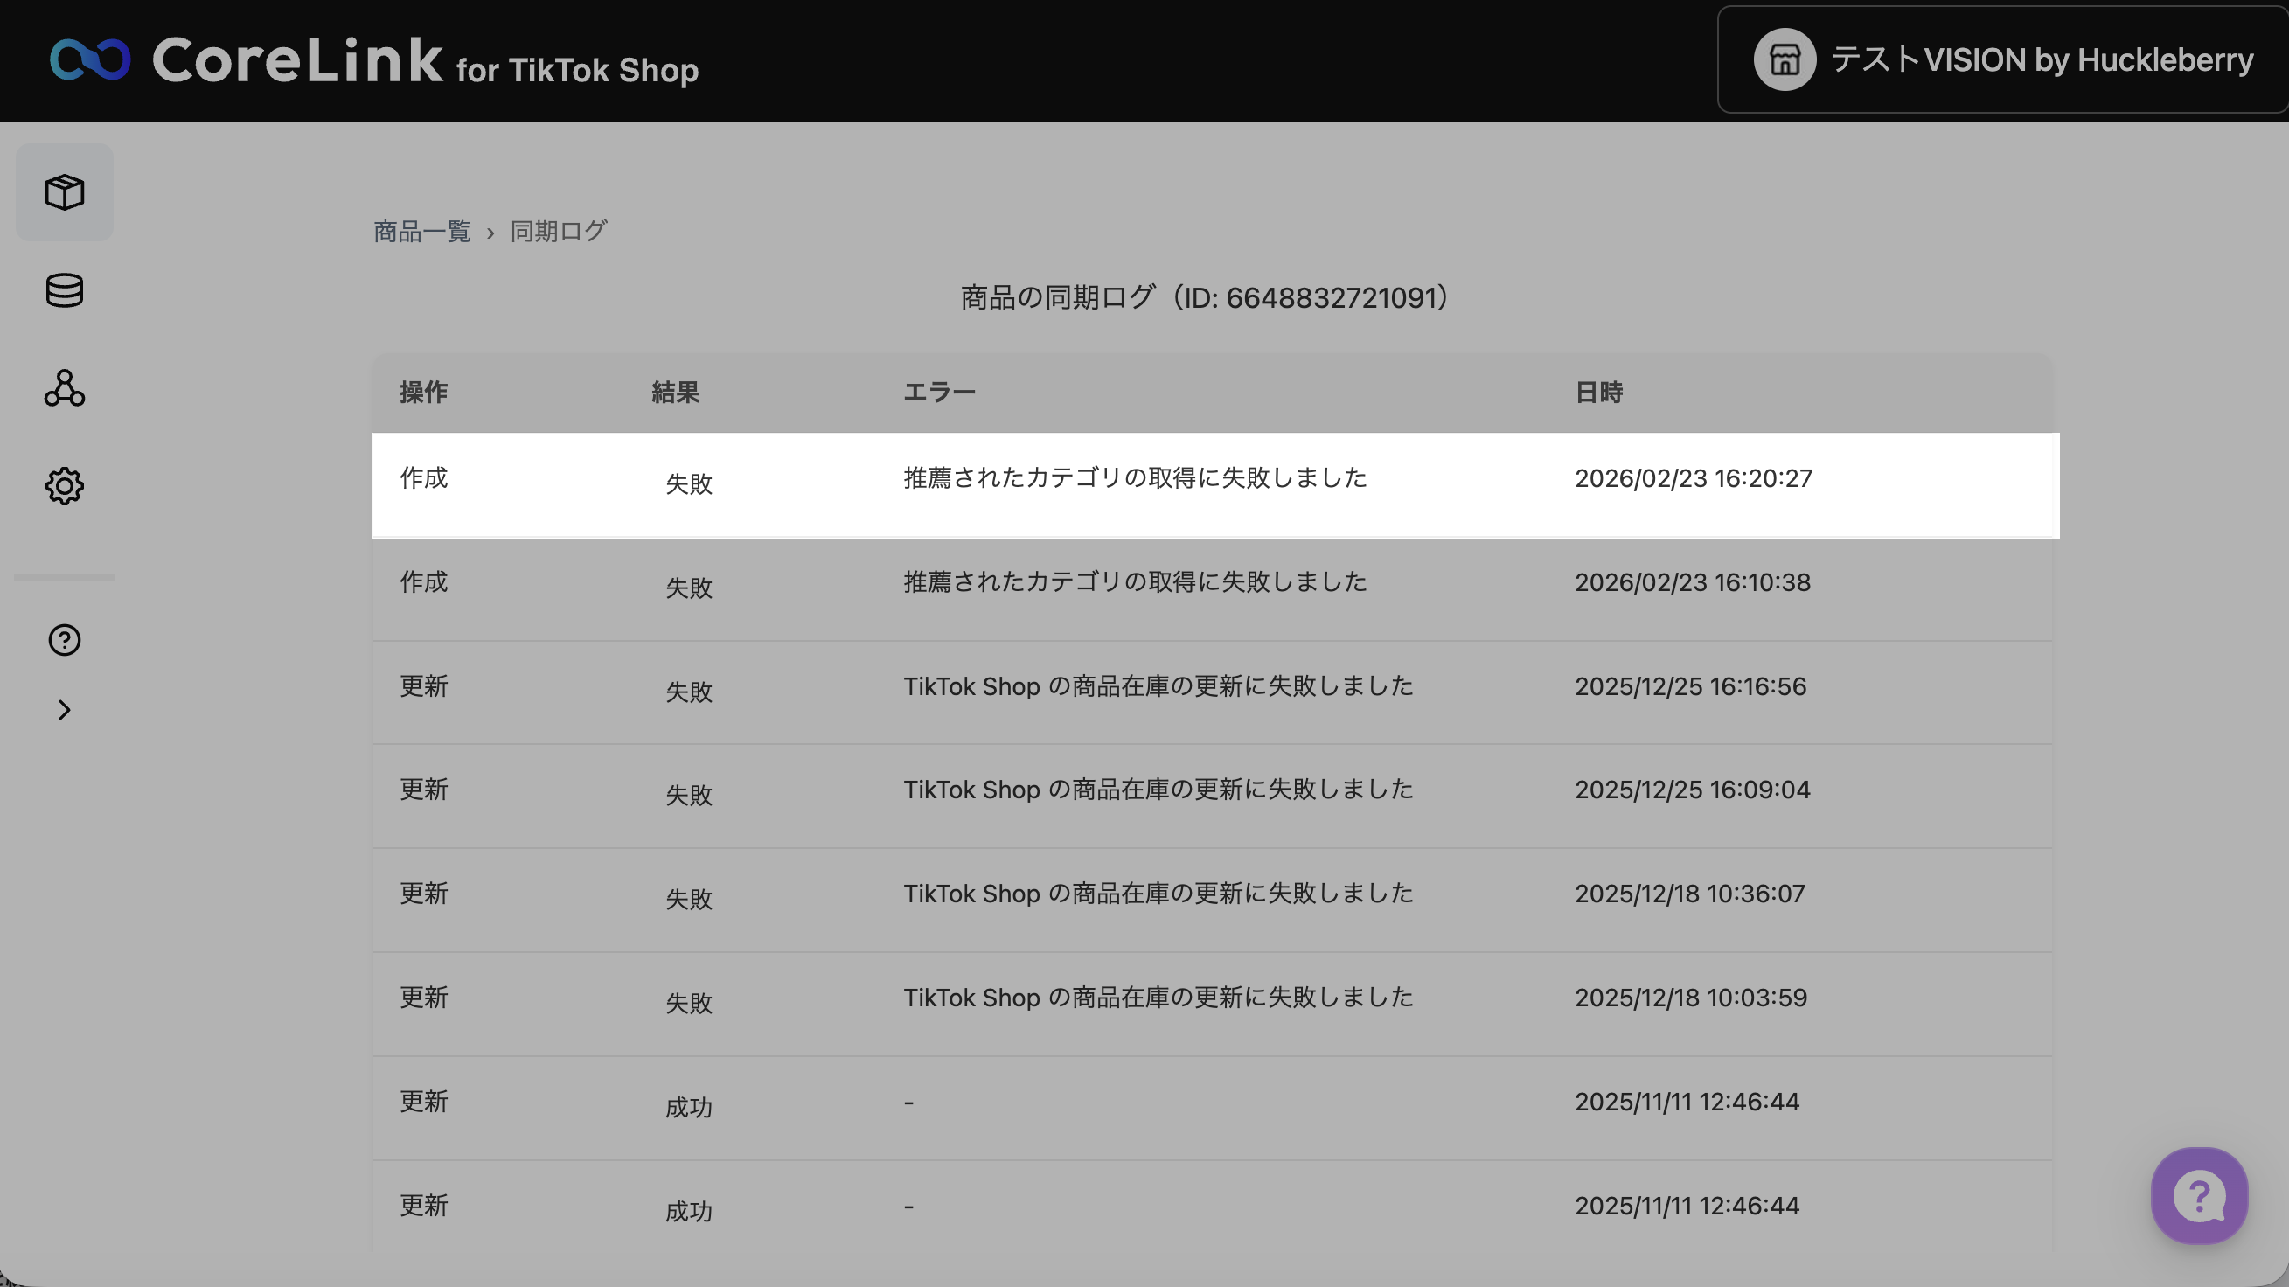Click the 同期ログ breadcrumb item
Image resolution: width=2289 pixels, height=1287 pixels.
[558, 232]
